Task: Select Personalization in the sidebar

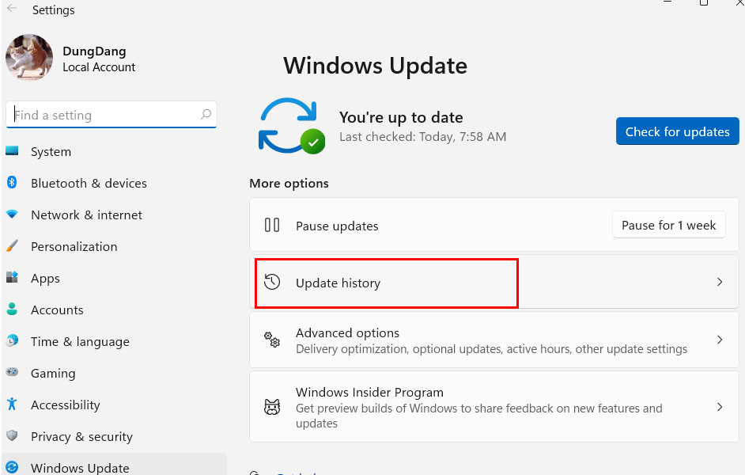Action: point(74,246)
